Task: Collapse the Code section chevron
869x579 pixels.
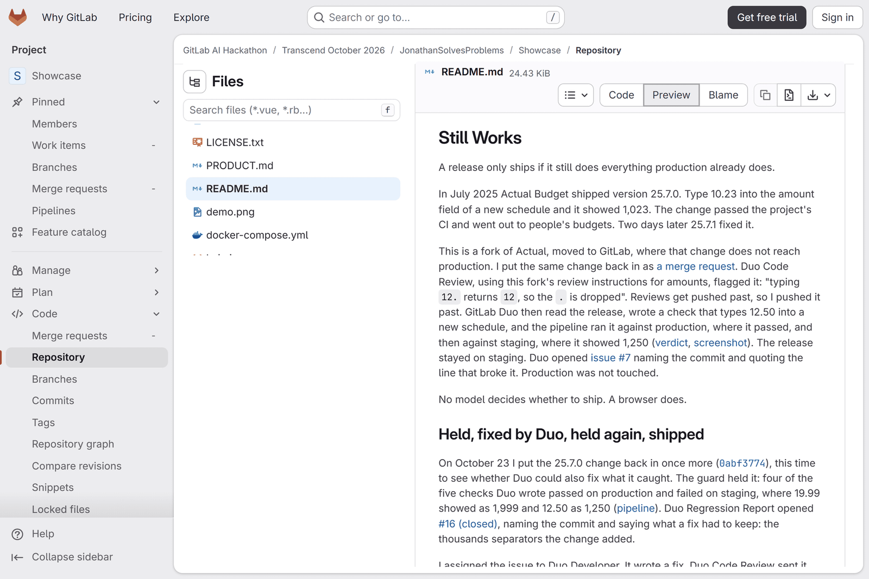Action: point(156,314)
